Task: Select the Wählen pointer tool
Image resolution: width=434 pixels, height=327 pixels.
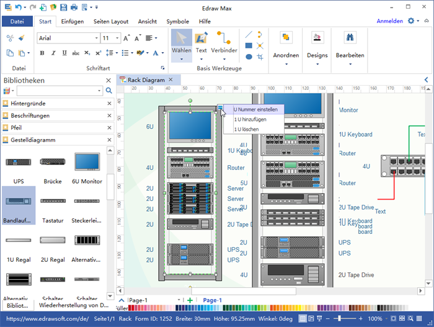Action: click(x=181, y=41)
